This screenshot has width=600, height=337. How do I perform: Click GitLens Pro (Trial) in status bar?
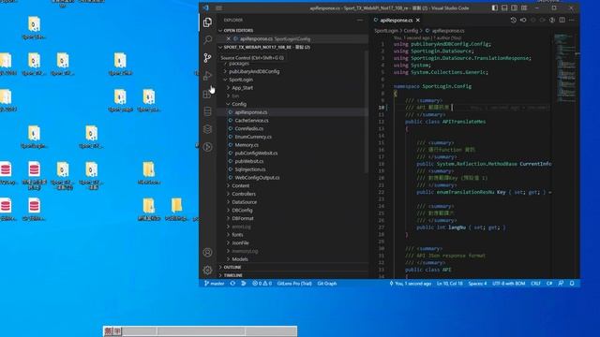(x=294, y=284)
